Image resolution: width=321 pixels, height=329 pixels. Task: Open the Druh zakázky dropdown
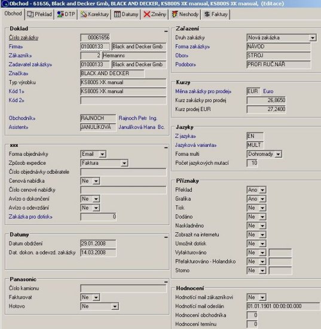pyautogui.click(x=313, y=38)
